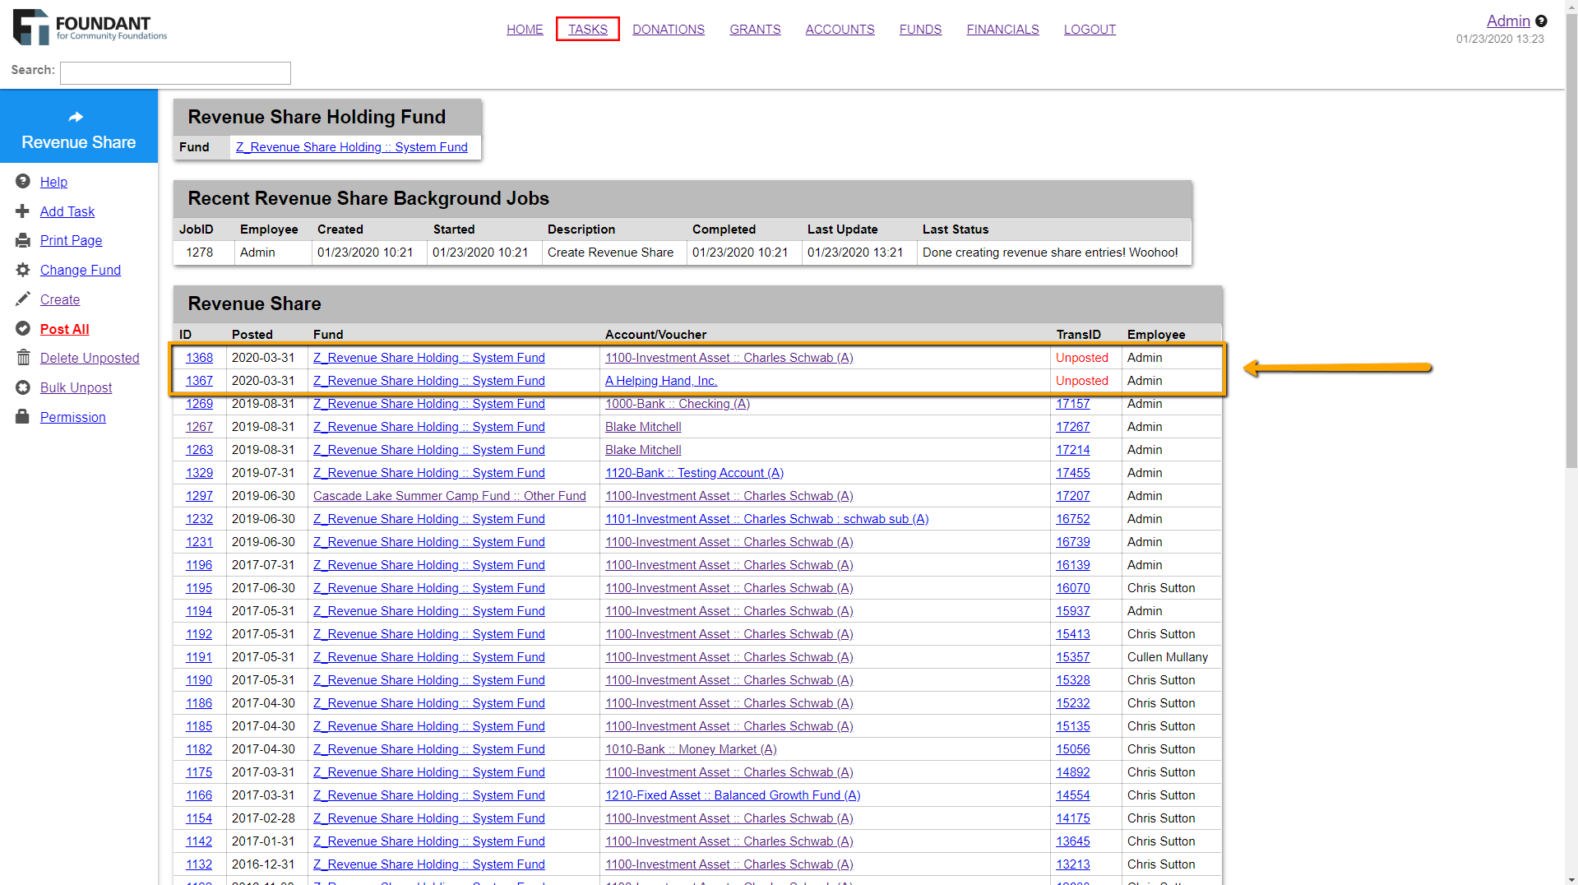This screenshot has height=885, width=1578.
Task: Open the HOME menu
Action: (x=525, y=30)
